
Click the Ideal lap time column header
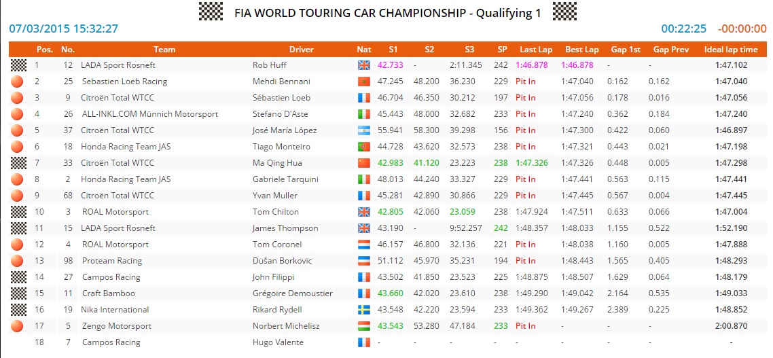[x=731, y=49]
